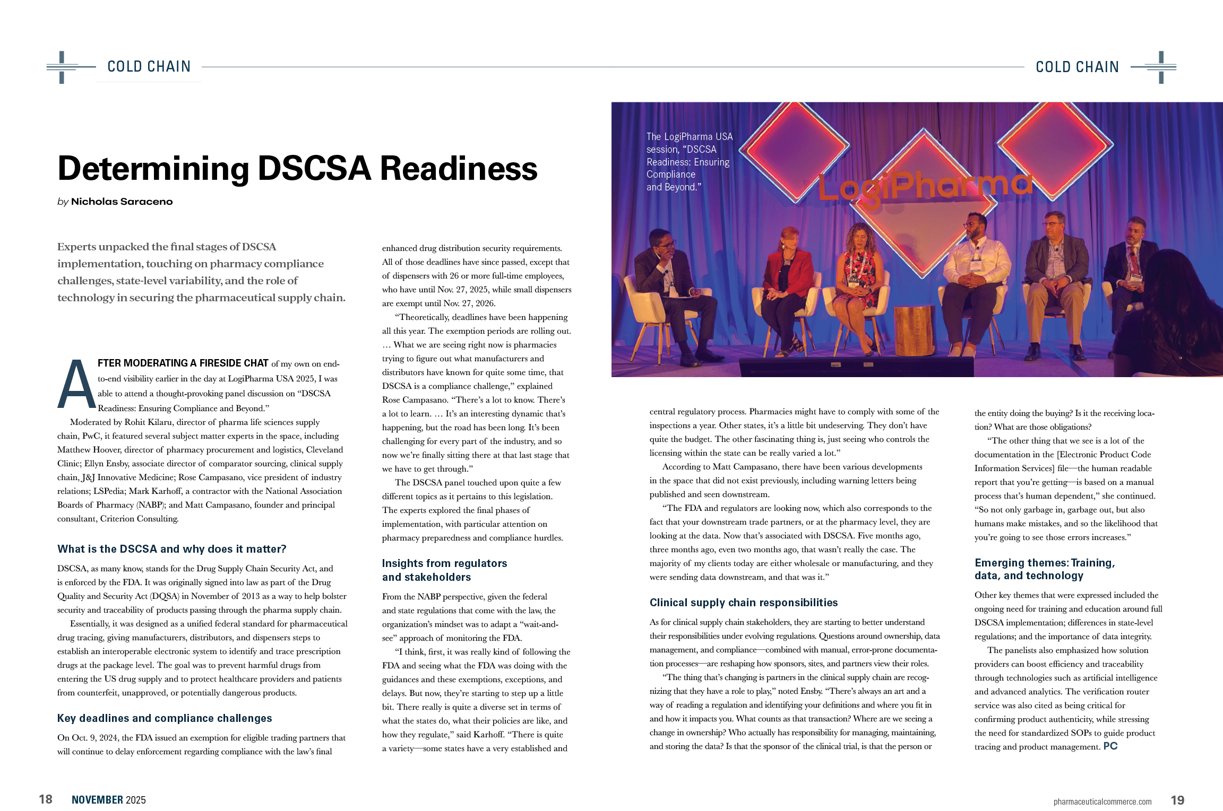
Task: Click the PC end-of-article mark
Action: [x=1110, y=746]
